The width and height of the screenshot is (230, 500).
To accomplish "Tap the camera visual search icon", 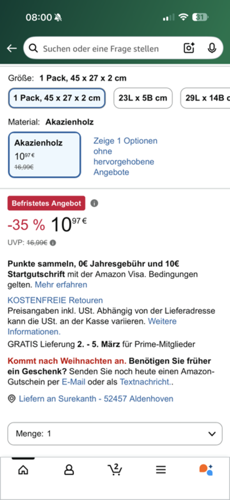I will [x=189, y=48].
